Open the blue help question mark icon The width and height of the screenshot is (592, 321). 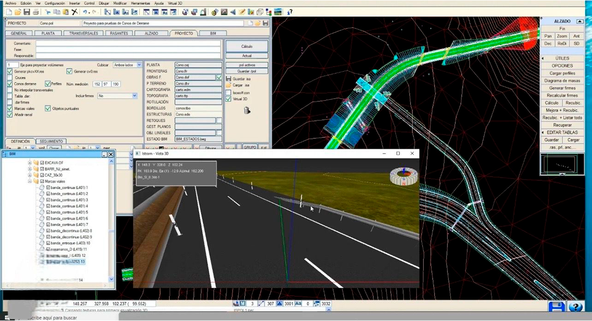point(575,307)
